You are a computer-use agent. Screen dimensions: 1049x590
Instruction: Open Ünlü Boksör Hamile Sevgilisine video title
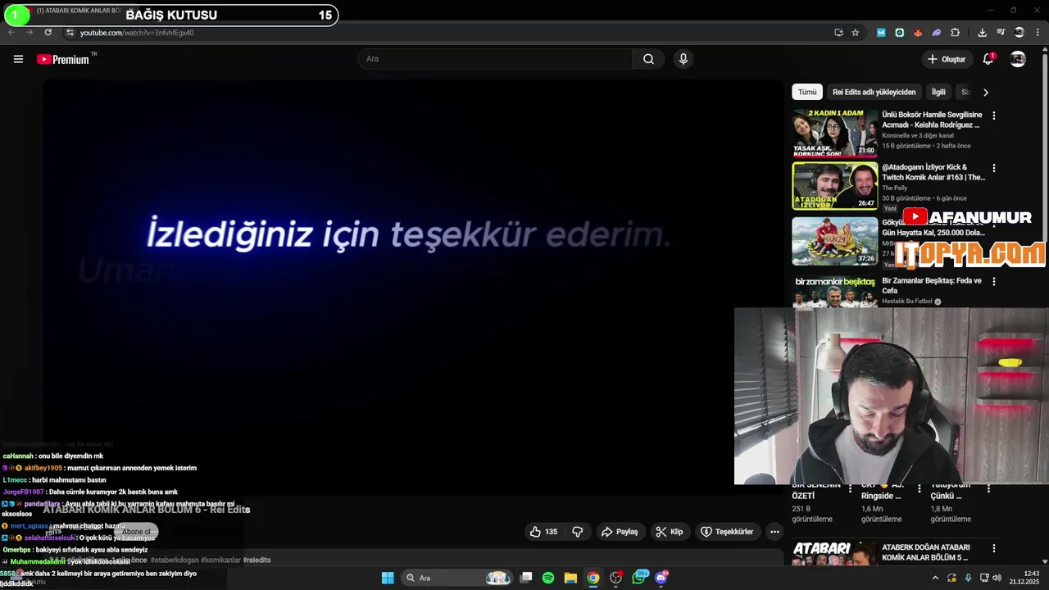932,120
